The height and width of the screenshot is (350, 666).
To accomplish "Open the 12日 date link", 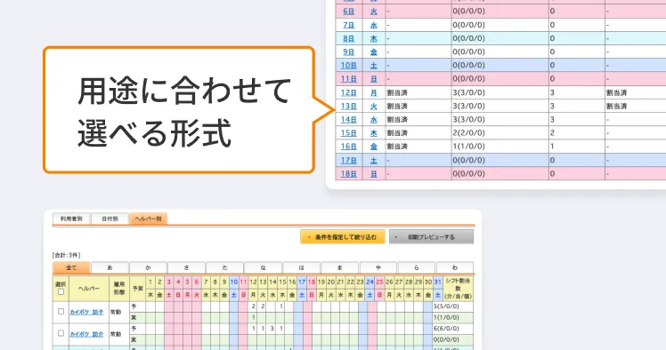I will [x=349, y=92].
